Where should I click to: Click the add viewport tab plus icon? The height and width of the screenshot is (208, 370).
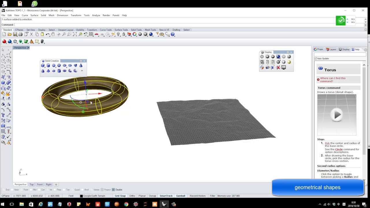click(56, 185)
